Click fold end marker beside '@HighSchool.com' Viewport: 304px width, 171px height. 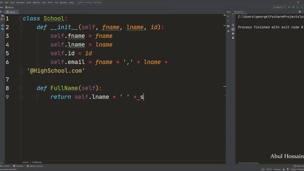click(x=20, y=71)
